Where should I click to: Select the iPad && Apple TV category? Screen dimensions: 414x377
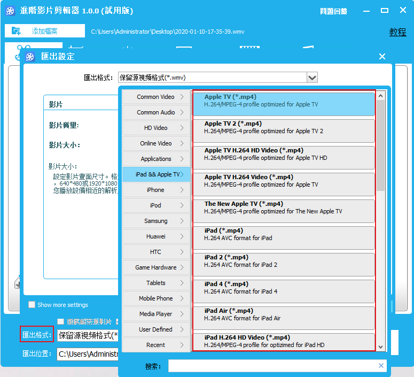coord(156,174)
